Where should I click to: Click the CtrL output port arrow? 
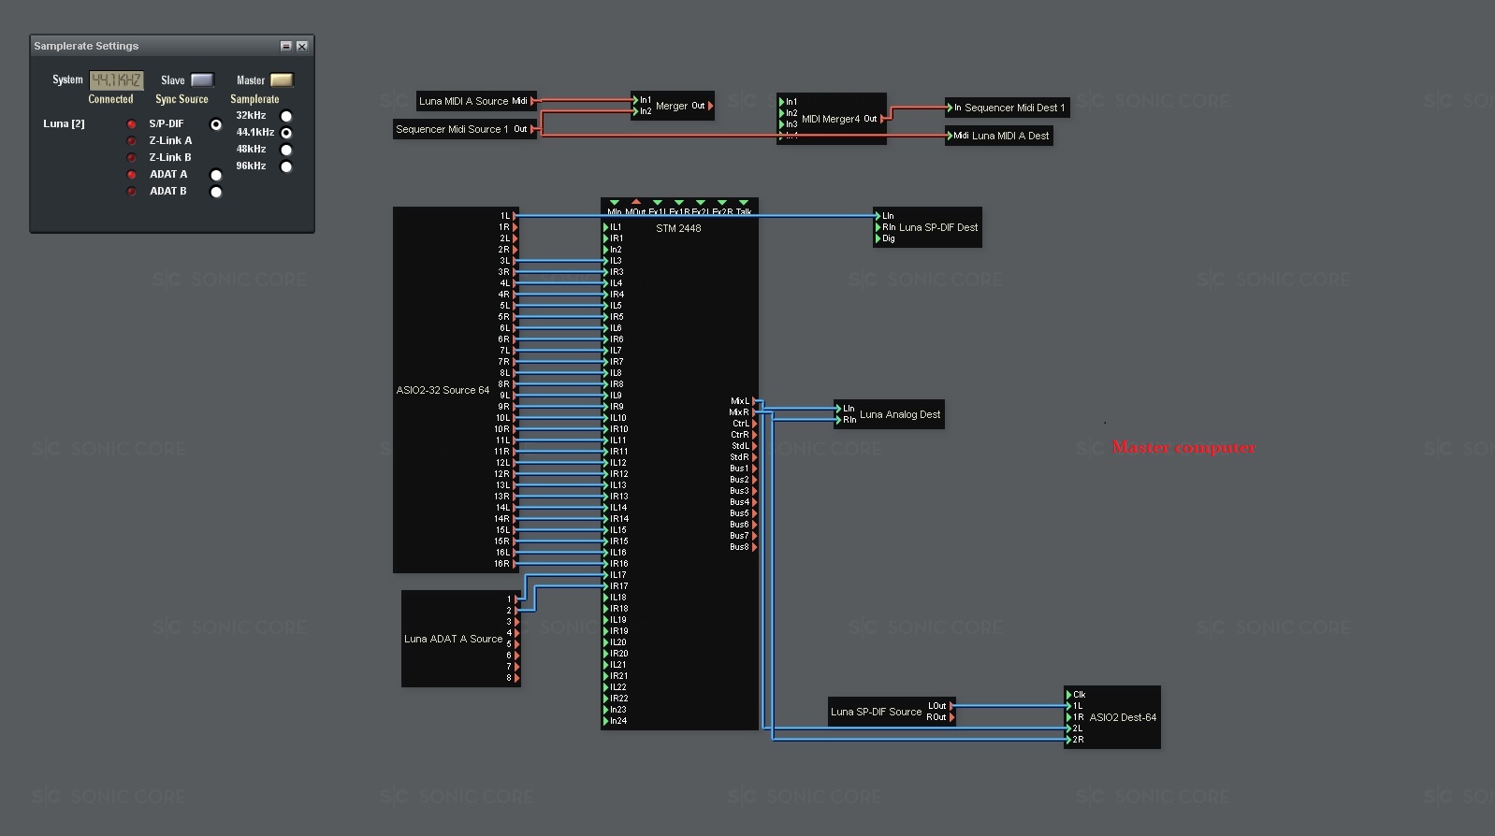tap(754, 424)
